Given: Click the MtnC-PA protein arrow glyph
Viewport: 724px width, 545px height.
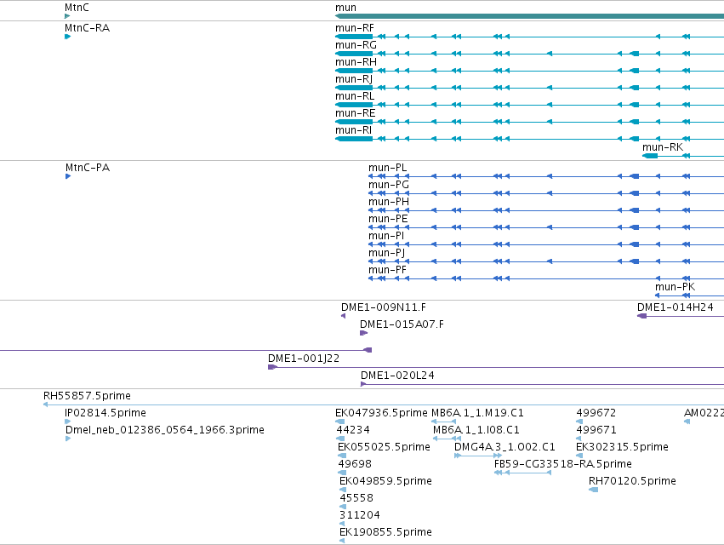Looking at the screenshot, I should click(x=68, y=176).
